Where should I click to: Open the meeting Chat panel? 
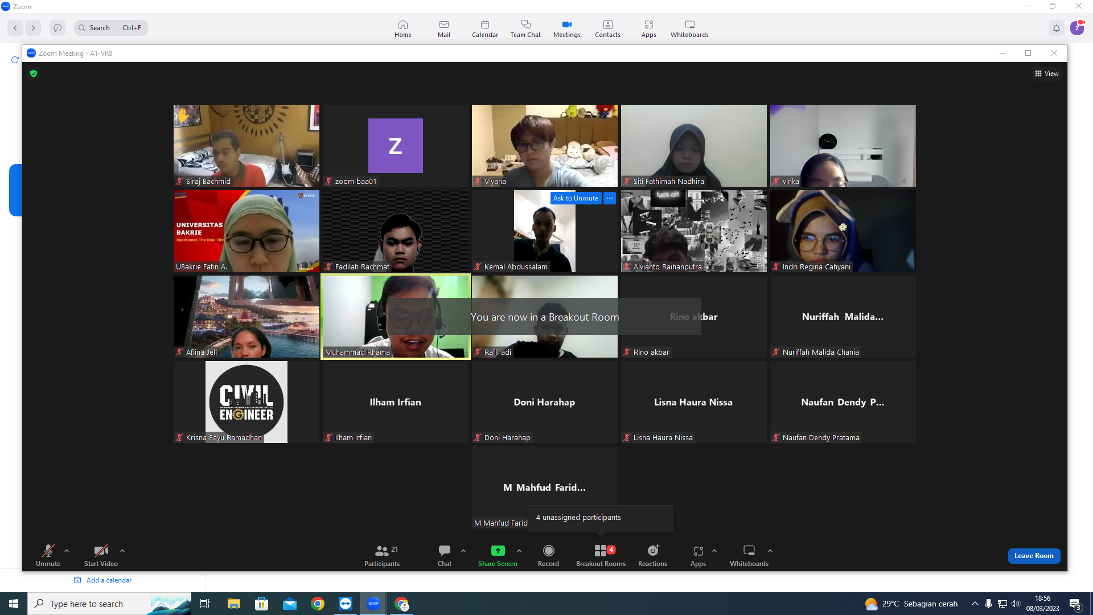tap(445, 555)
